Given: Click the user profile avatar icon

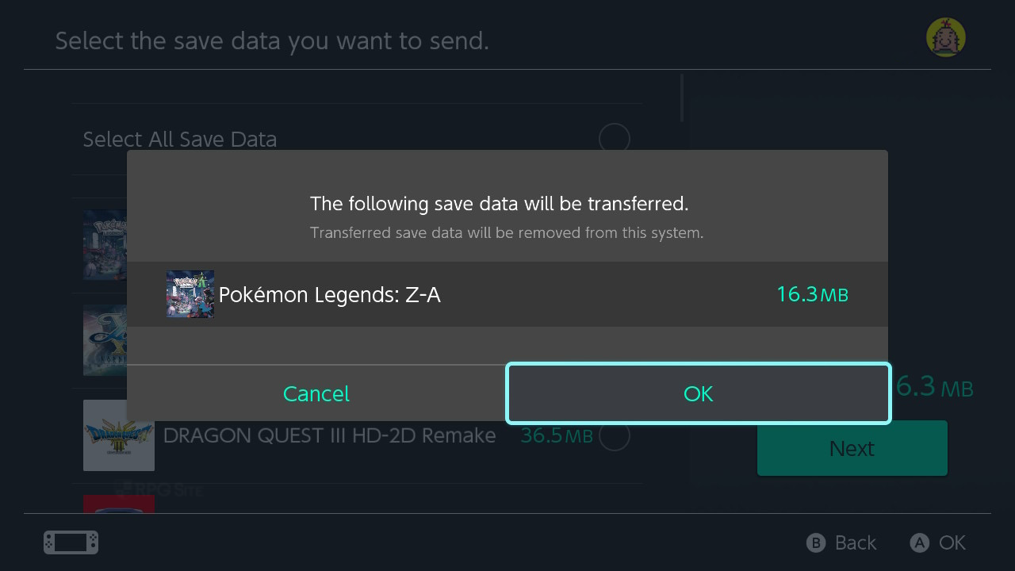Looking at the screenshot, I should coord(946,37).
